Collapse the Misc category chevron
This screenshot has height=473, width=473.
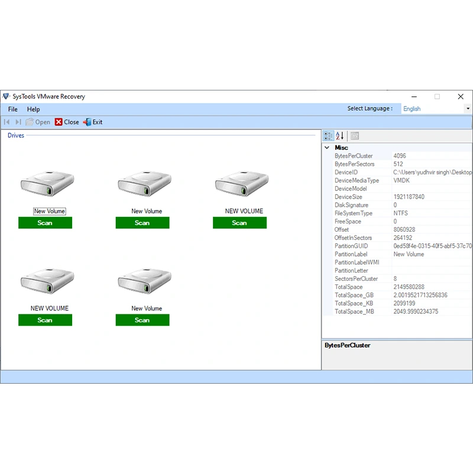[x=327, y=147]
